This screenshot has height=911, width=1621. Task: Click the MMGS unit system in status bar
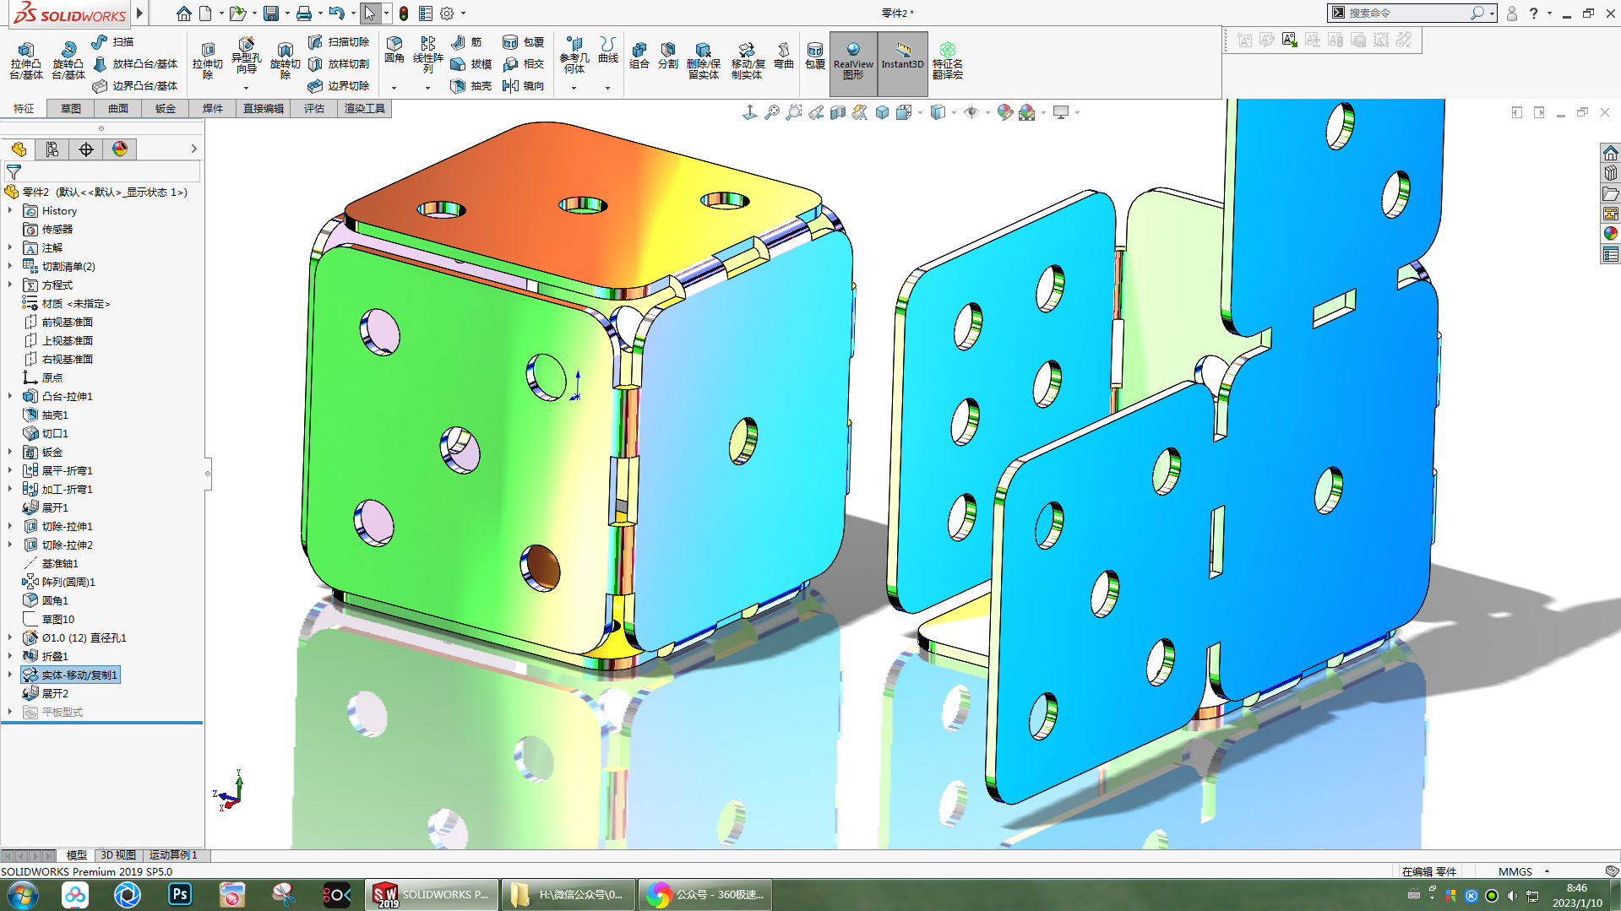[x=1515, y=871]
